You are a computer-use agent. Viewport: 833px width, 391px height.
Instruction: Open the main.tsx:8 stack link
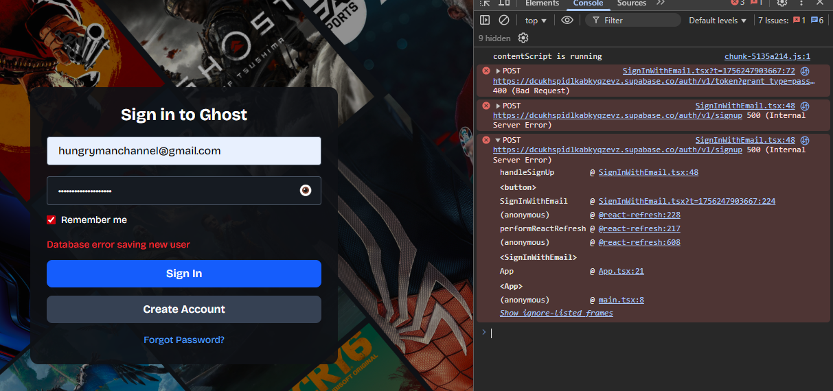point(621,300)
